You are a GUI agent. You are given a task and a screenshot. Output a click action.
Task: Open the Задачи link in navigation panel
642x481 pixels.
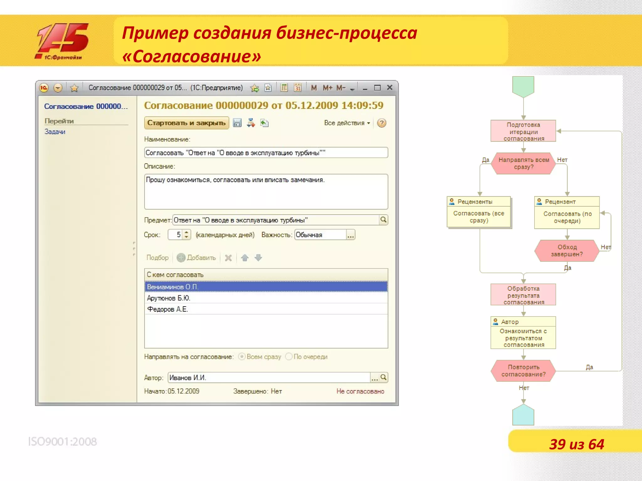pos(55,132)
